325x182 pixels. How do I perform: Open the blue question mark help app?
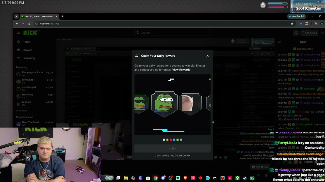208,178
